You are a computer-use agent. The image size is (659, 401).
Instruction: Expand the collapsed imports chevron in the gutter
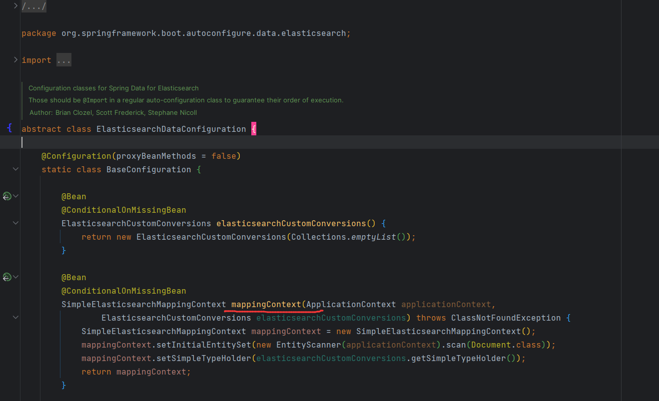pos(15,58)
